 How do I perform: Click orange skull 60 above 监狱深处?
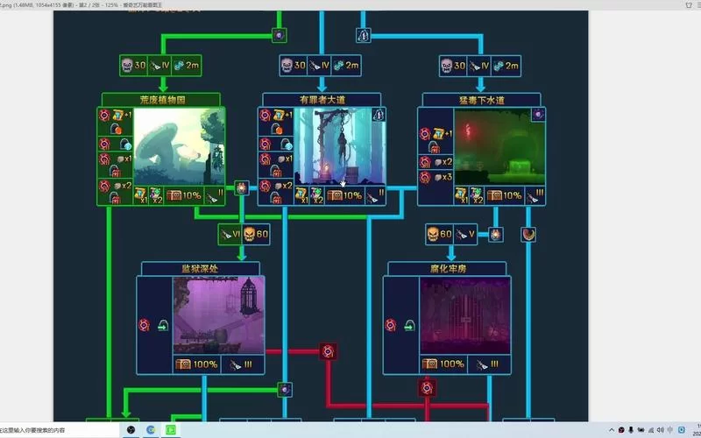pos(256,234)
